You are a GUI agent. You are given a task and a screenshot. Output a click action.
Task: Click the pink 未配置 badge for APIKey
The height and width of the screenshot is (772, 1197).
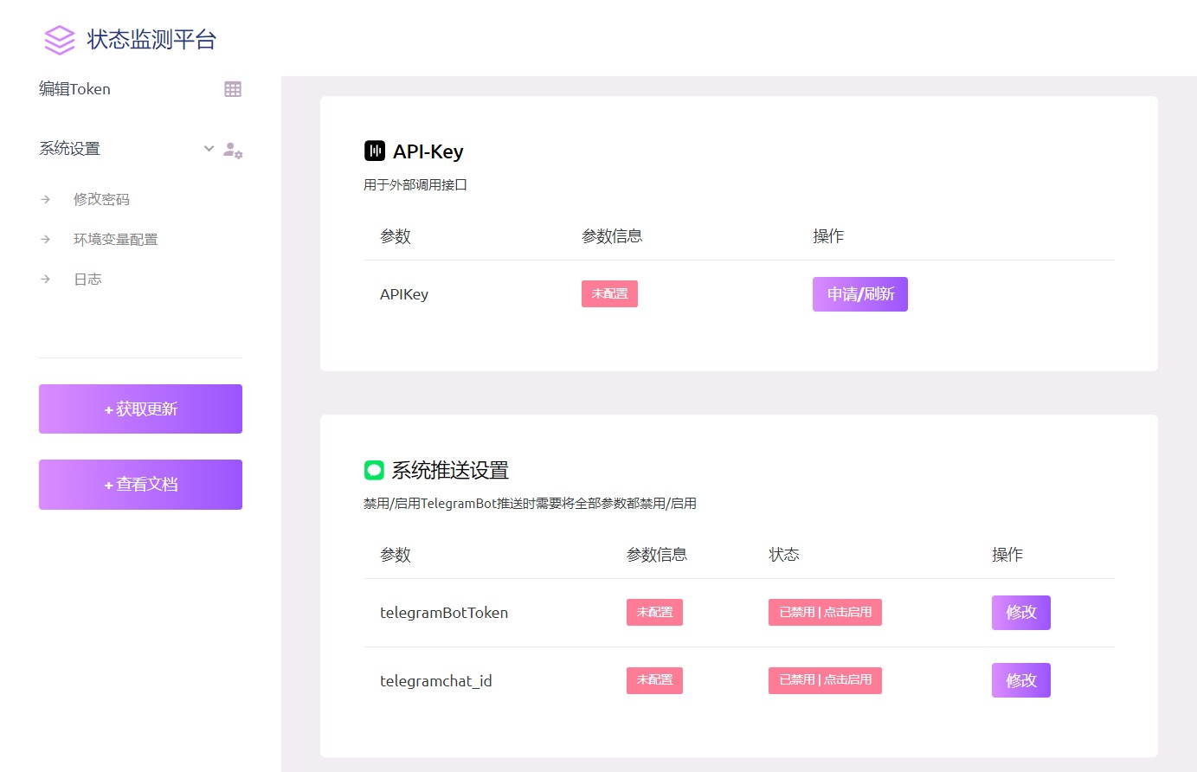[x=609, y=293]
